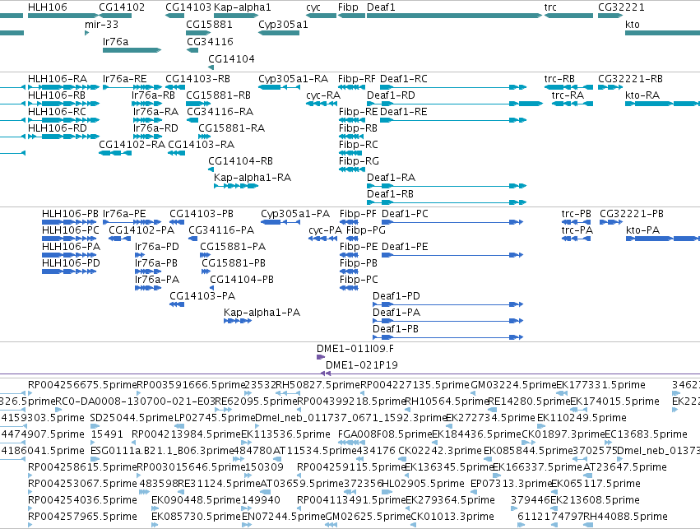Click the cyc gene glyph
The image size is (700, 529).
pos(321,16)
